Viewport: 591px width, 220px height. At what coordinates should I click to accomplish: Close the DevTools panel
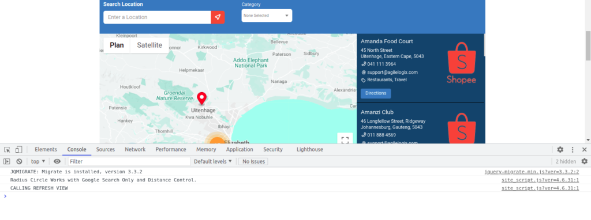pyautogui.click(x=584, y=150)
